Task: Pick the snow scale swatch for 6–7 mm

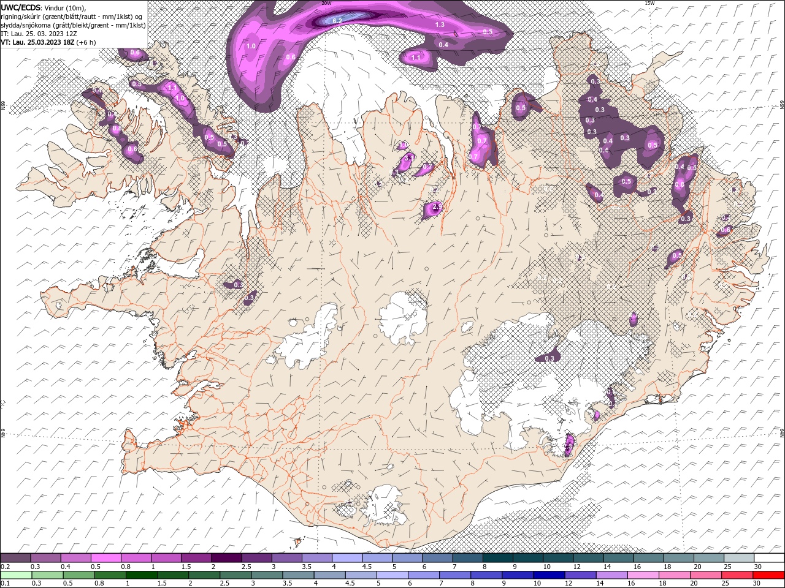Action: 437,558
